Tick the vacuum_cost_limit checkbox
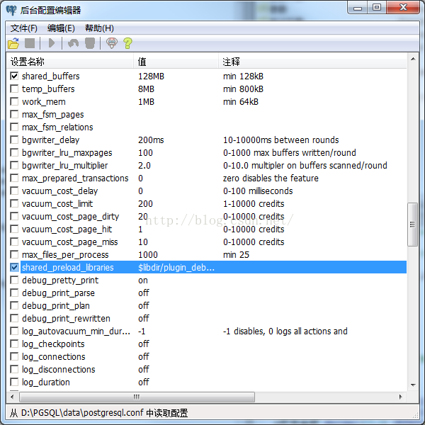 [x=14, y=203]
